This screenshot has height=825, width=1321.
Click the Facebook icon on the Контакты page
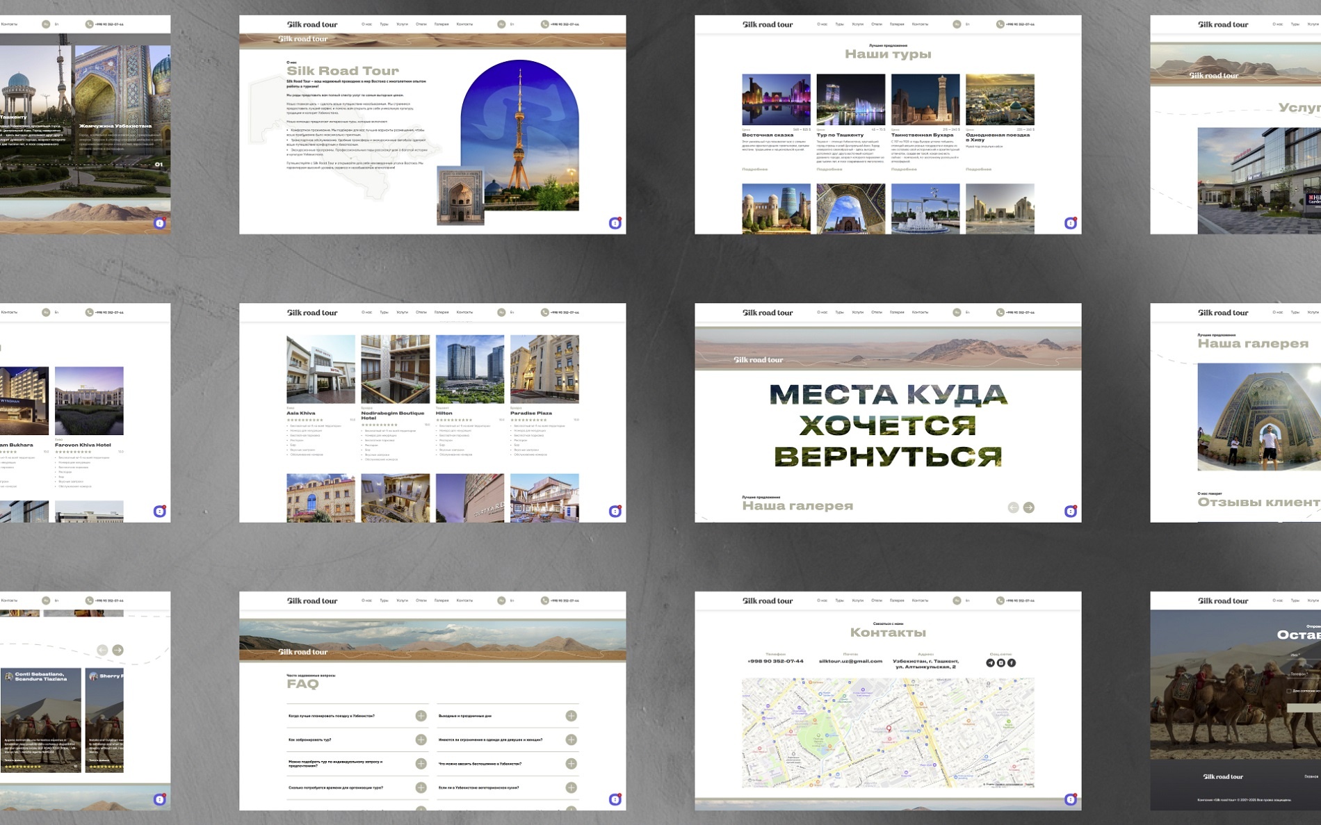[x=1012, y=662]
